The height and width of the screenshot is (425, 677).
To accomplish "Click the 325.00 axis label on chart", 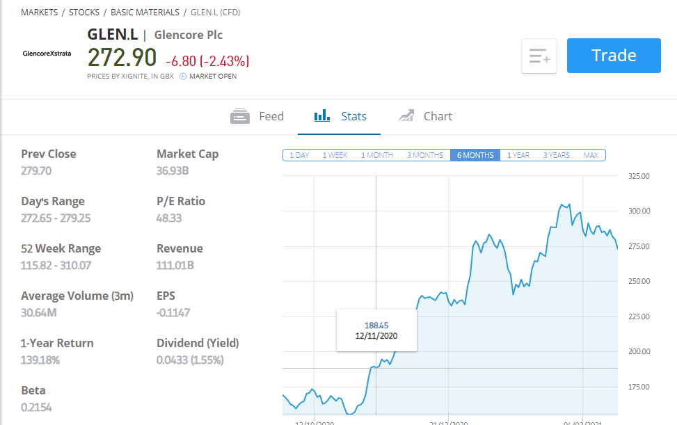I will click(639, 176).
